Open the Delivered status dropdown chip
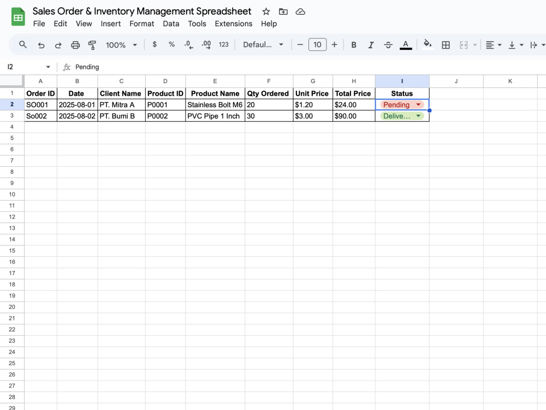Image resolution: width=546 pixels, height=410 pixels. 402,116
